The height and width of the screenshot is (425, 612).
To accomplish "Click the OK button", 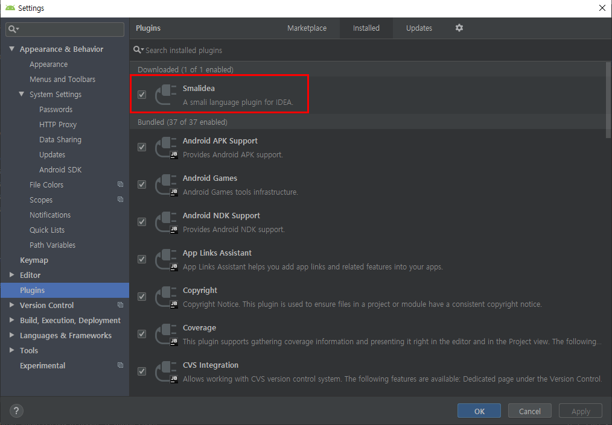I will point(479,411).
